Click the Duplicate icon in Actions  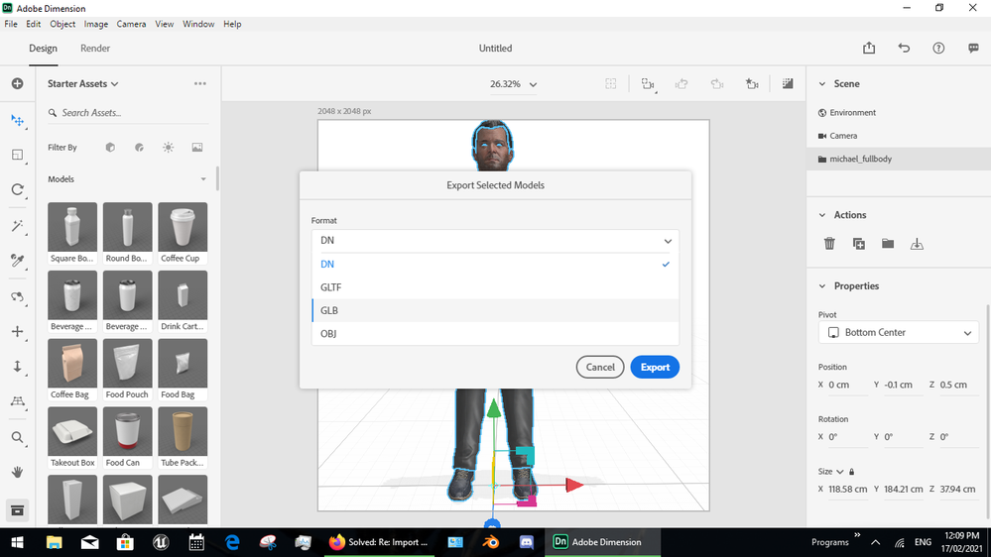coord(859,244)
